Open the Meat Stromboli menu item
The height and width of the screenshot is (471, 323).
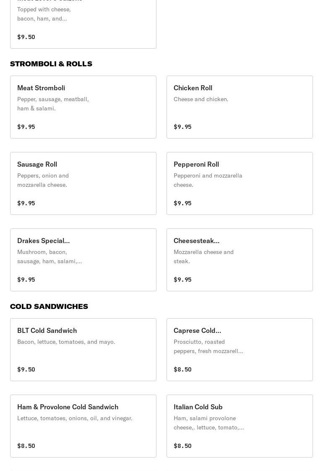coord(83,107)
